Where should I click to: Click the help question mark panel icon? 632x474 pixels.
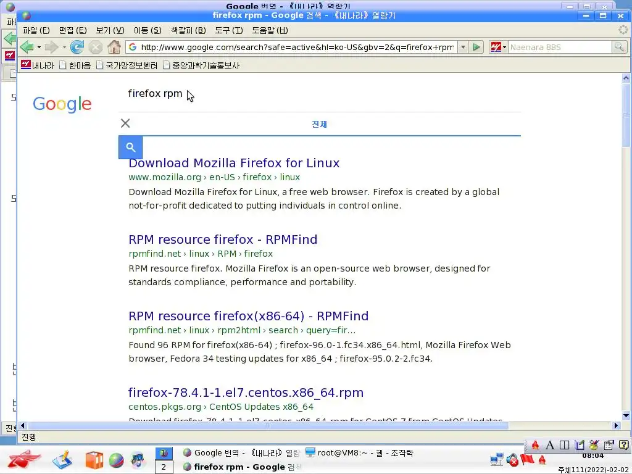(x=623, y=445)
